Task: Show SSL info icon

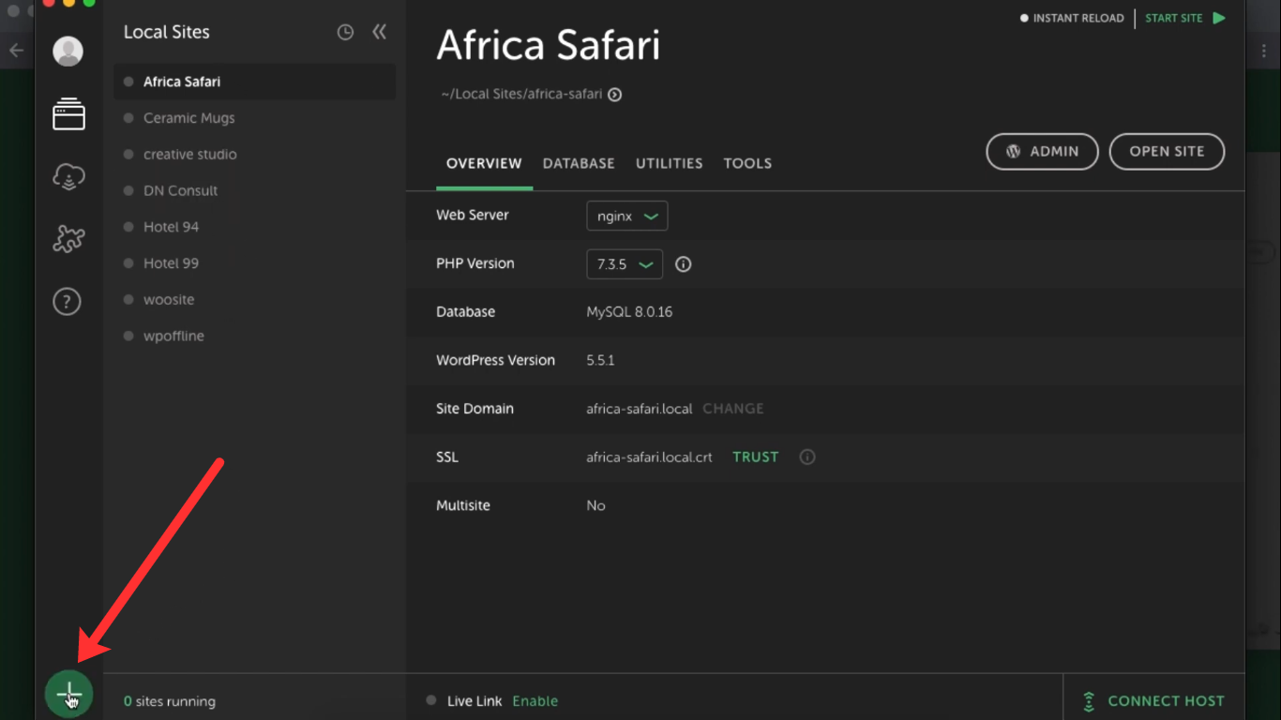Action: (806, 457)
